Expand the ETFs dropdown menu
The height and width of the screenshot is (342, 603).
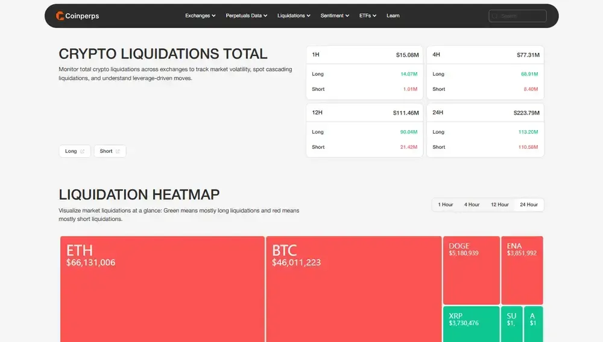(368, 16)
